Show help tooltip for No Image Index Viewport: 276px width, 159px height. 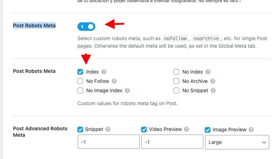(127, 90)
